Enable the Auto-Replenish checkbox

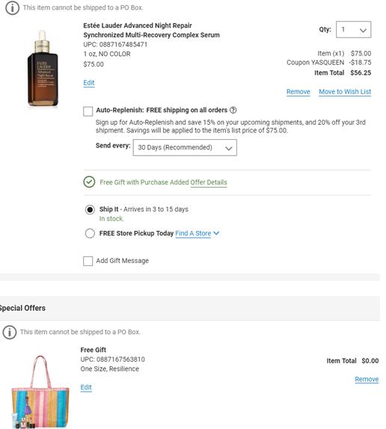point(88,111)
